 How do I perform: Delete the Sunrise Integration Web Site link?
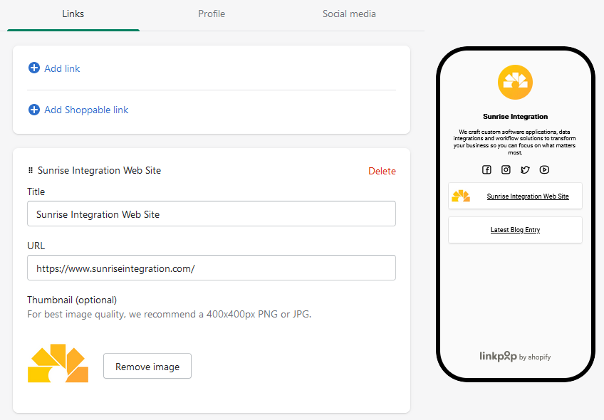[382, 171]
